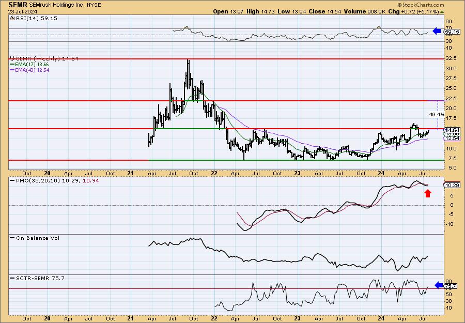Click the 14.54 last-price tag on the price axis

click(x=453, y=130)
